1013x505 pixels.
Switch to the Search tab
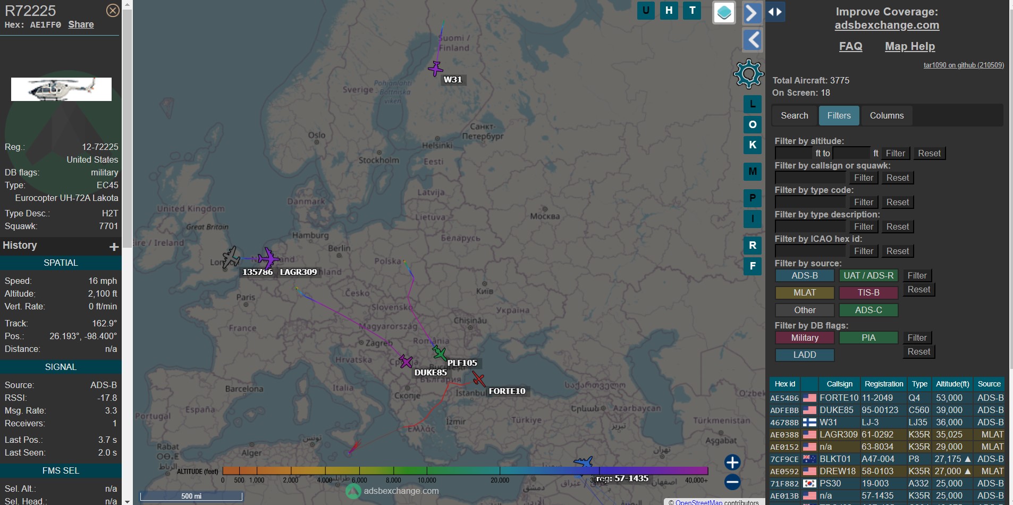coord(794,115)
